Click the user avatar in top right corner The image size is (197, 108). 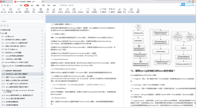click(193, 2)
